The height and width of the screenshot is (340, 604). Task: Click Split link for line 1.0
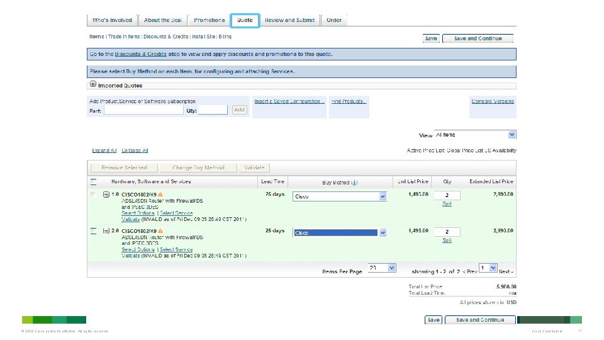click(x=447, y=204)
